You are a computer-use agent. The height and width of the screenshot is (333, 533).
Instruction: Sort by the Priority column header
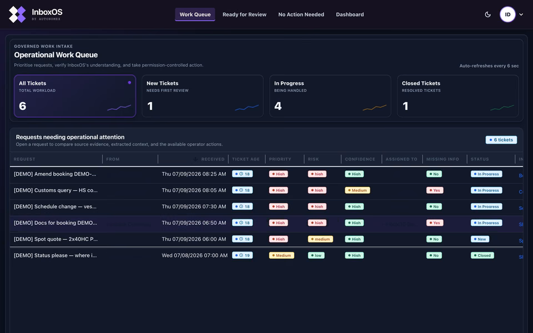(280, 159)
